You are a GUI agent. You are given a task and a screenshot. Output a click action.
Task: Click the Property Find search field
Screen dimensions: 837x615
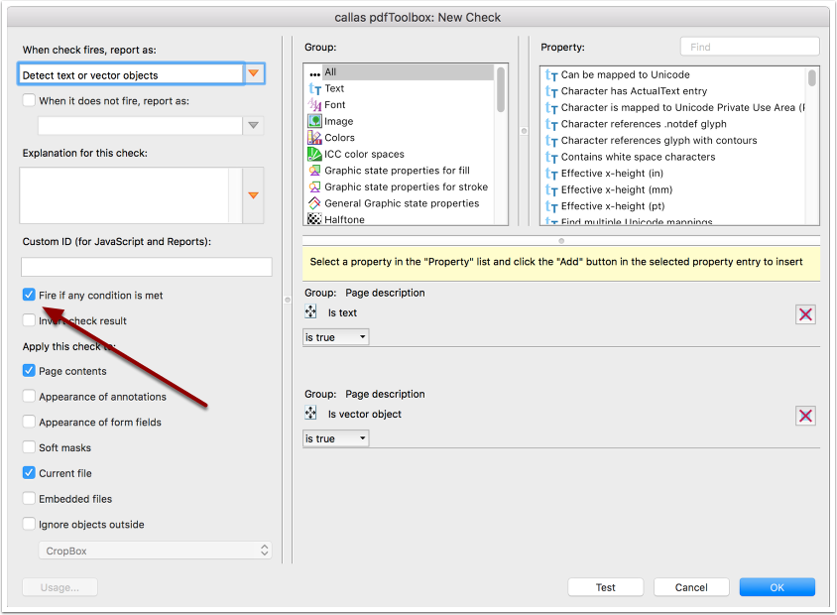click(750, 47)
